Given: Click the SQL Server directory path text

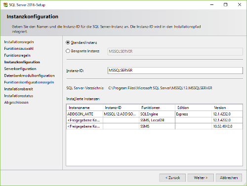Looking at the screenshot, I should point(160,88).
